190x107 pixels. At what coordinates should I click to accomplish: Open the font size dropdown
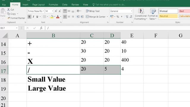point(53,11)
